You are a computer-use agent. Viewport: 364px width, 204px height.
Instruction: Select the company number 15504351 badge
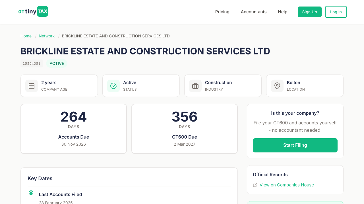(x=31, y=63)
